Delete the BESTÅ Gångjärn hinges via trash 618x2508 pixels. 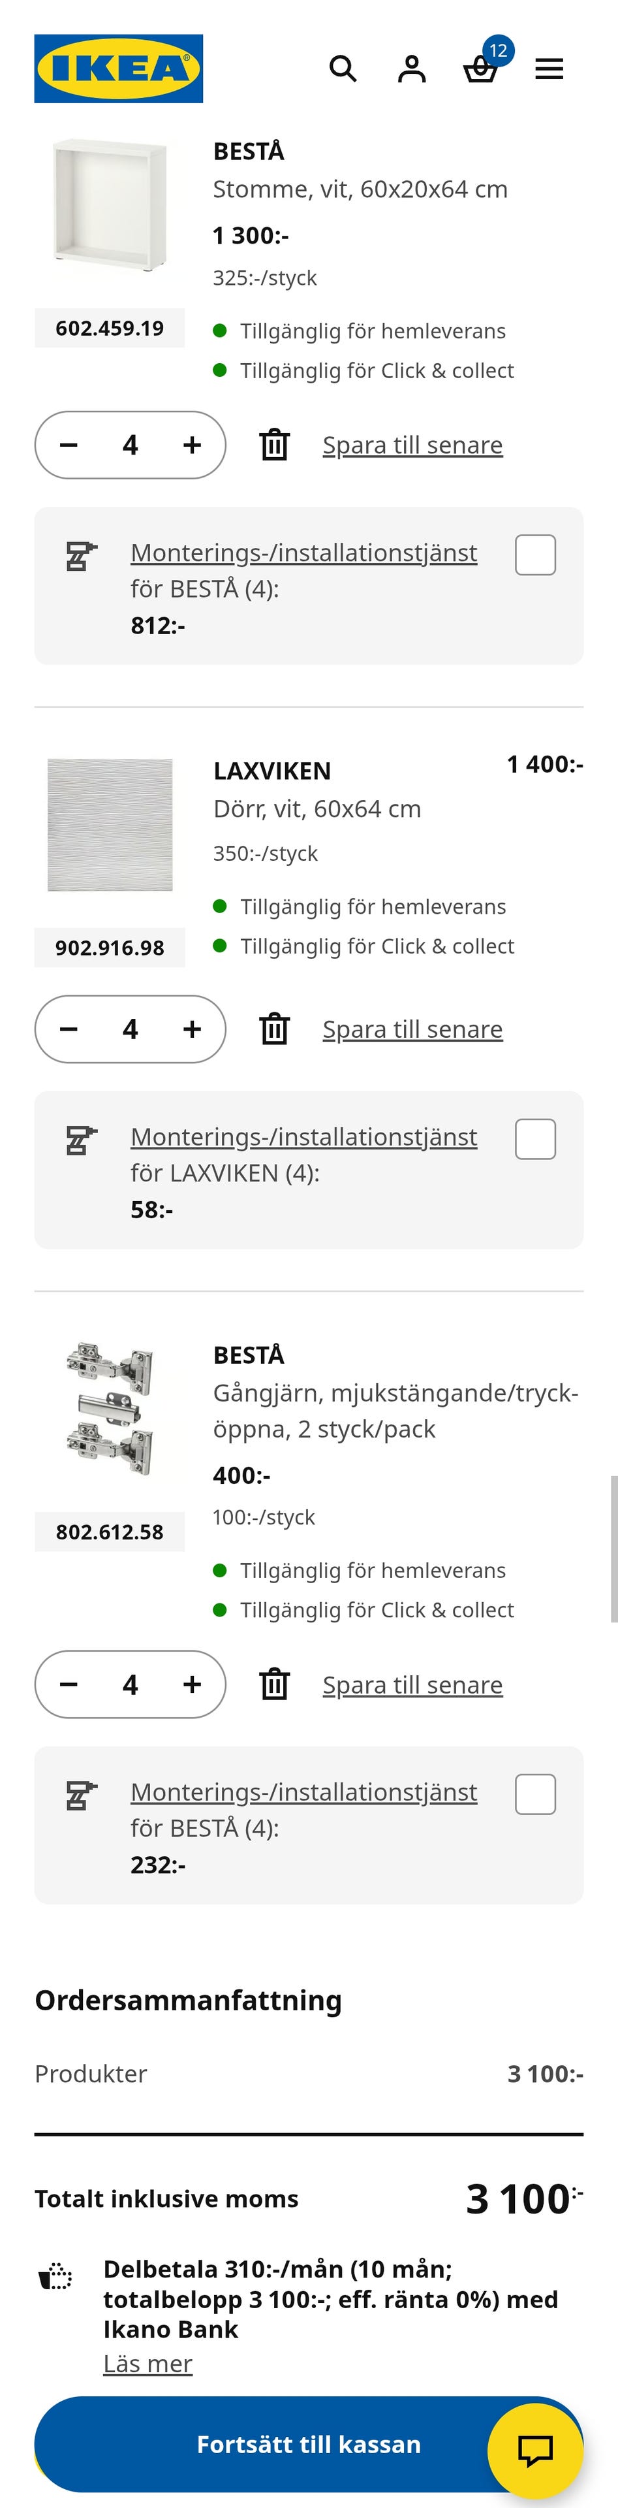[x=275, y=1684]
